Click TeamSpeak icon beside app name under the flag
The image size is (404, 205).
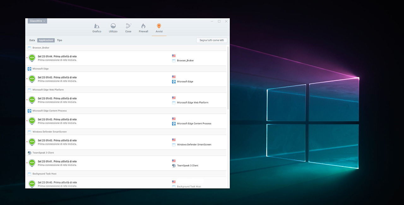point(174,166)
